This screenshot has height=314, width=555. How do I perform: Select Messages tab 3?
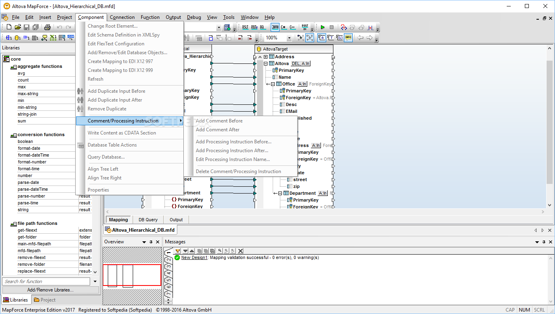pyautogui.click(x=169, y=267)
